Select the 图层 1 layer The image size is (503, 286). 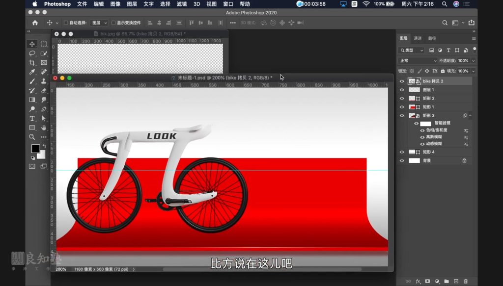pyautogui.click(x=437, y=90)
